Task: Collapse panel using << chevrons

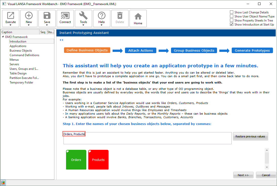Action: click(x=61, y=40)
